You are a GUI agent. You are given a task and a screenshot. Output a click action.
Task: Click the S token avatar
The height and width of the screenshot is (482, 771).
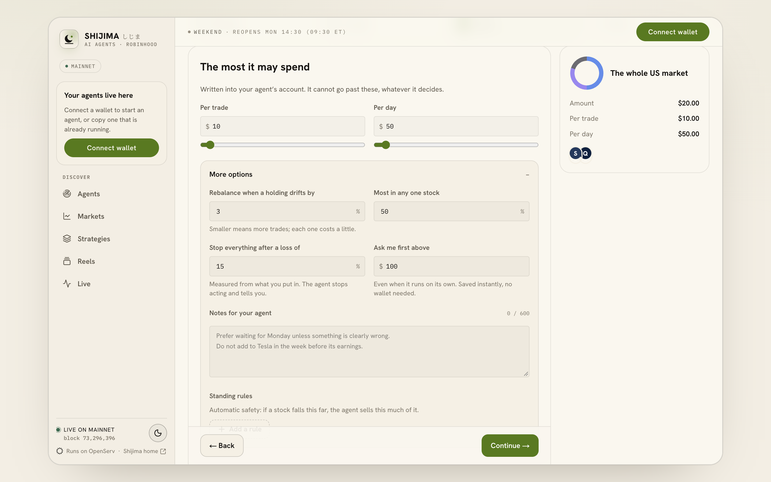tap(575, 153)
